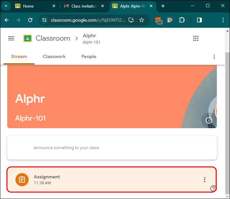Open a new browser tab

163,6
